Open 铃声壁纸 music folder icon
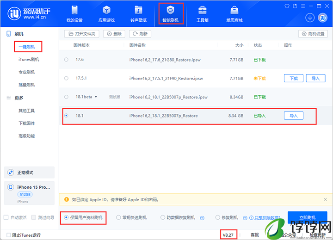Viewport: 333px width, 240px height. [x=138, y=13]
